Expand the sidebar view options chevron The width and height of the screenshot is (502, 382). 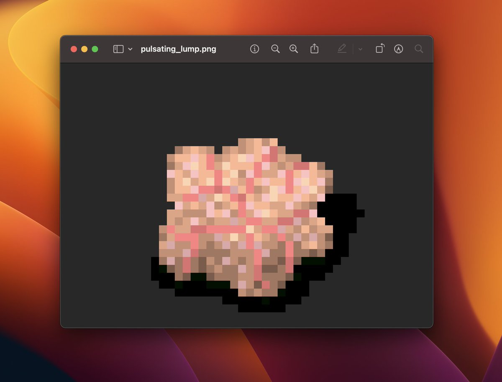pos(130,49)
